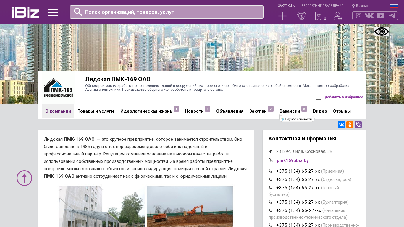Open the Служба занятости badge
The image size is (404, 227).
[297, 119]
